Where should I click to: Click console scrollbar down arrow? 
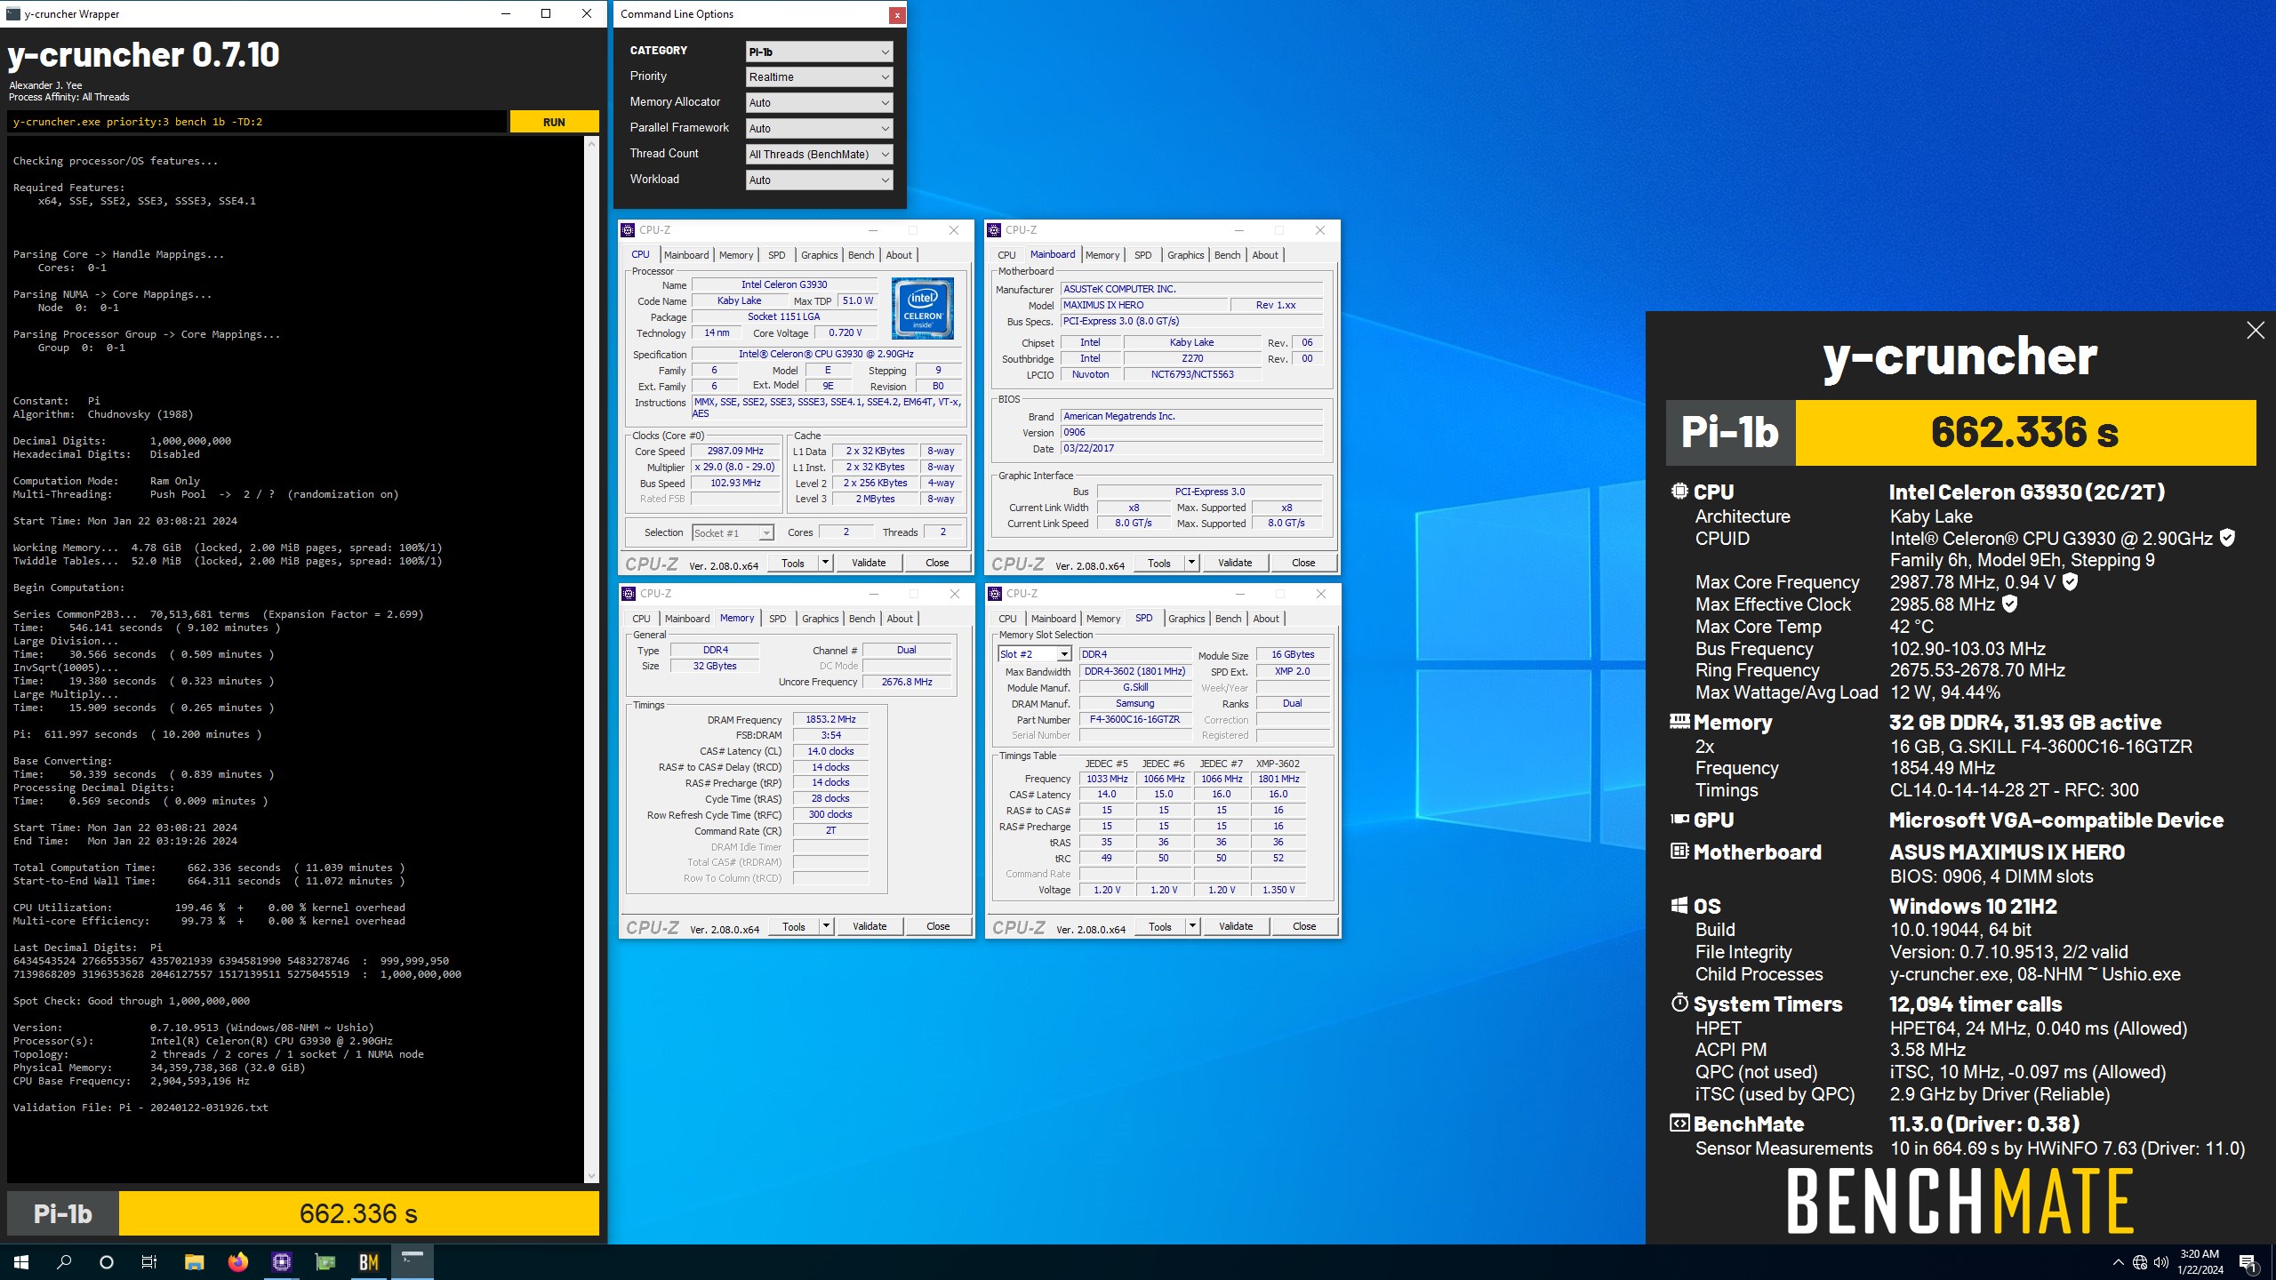click(x=592, y=1176)
